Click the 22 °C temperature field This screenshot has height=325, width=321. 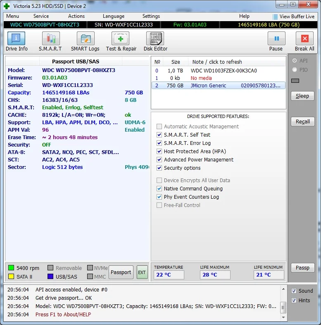click(169, 275)
